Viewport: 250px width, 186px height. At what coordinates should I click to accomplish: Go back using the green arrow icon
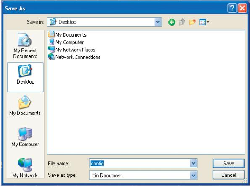point(172,22)
